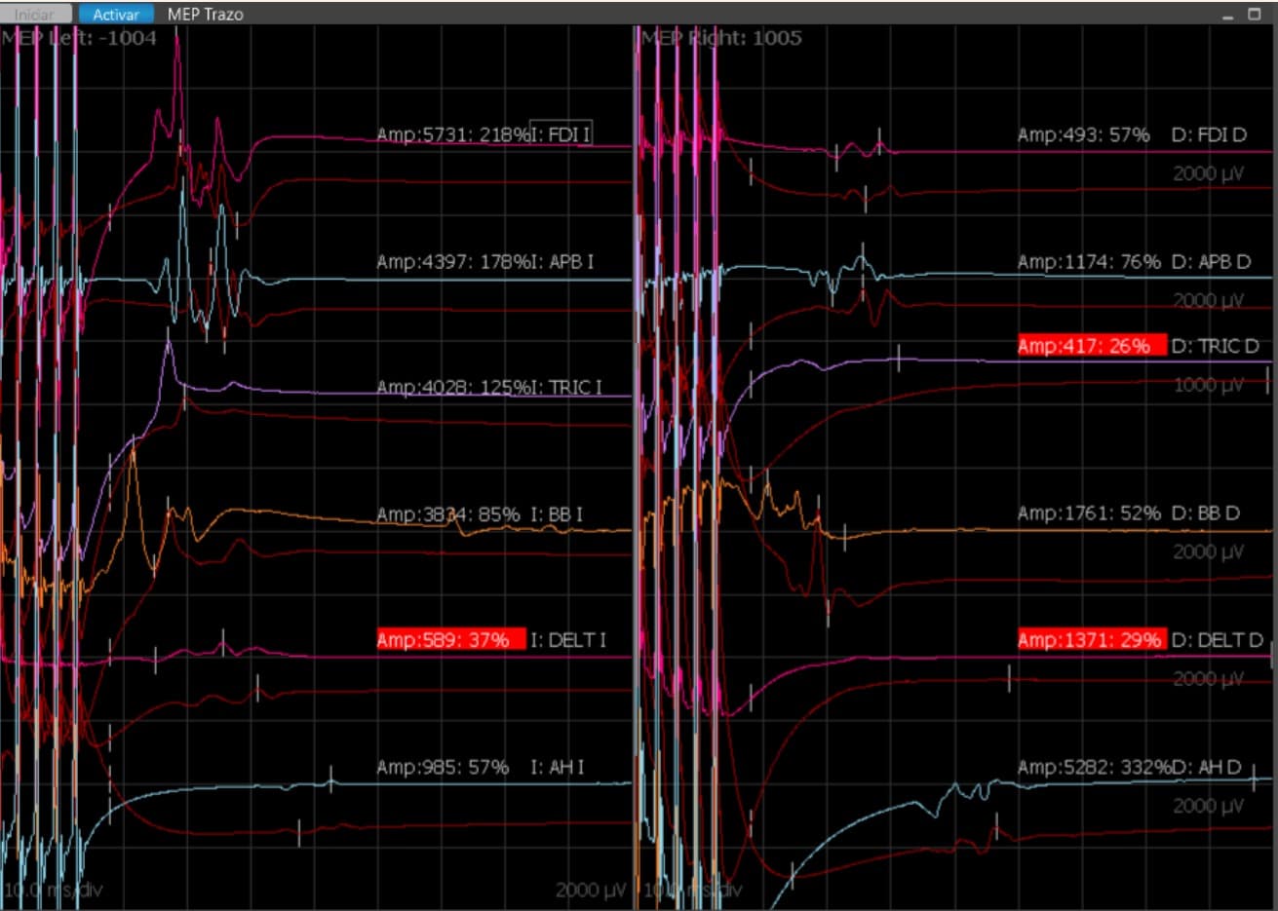
Task: Select the boxed I: FDI I channel label
Action: click(561, 134)
